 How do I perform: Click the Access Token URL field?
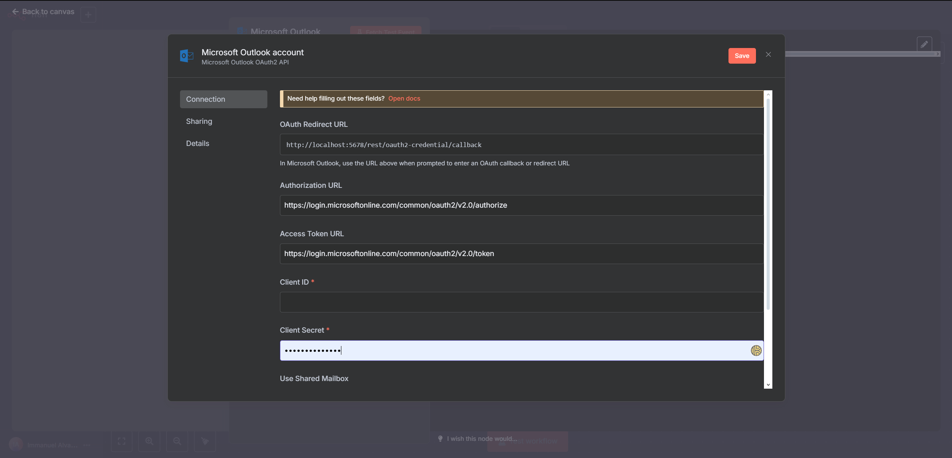point(521,254)
